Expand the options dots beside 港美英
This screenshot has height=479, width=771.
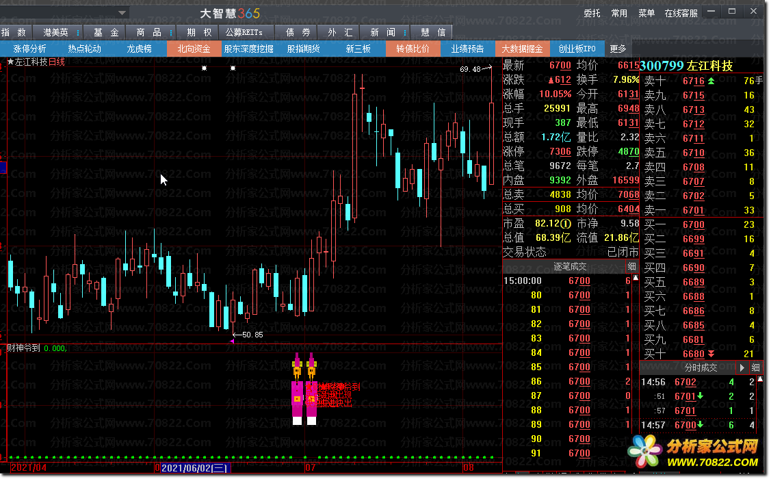click(x=78, y=32)
